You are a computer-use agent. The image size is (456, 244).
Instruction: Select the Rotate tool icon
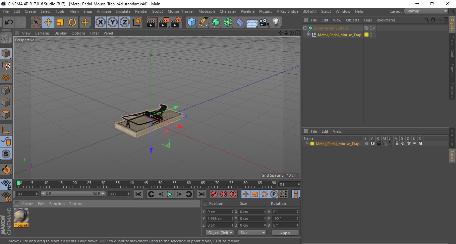72,22
